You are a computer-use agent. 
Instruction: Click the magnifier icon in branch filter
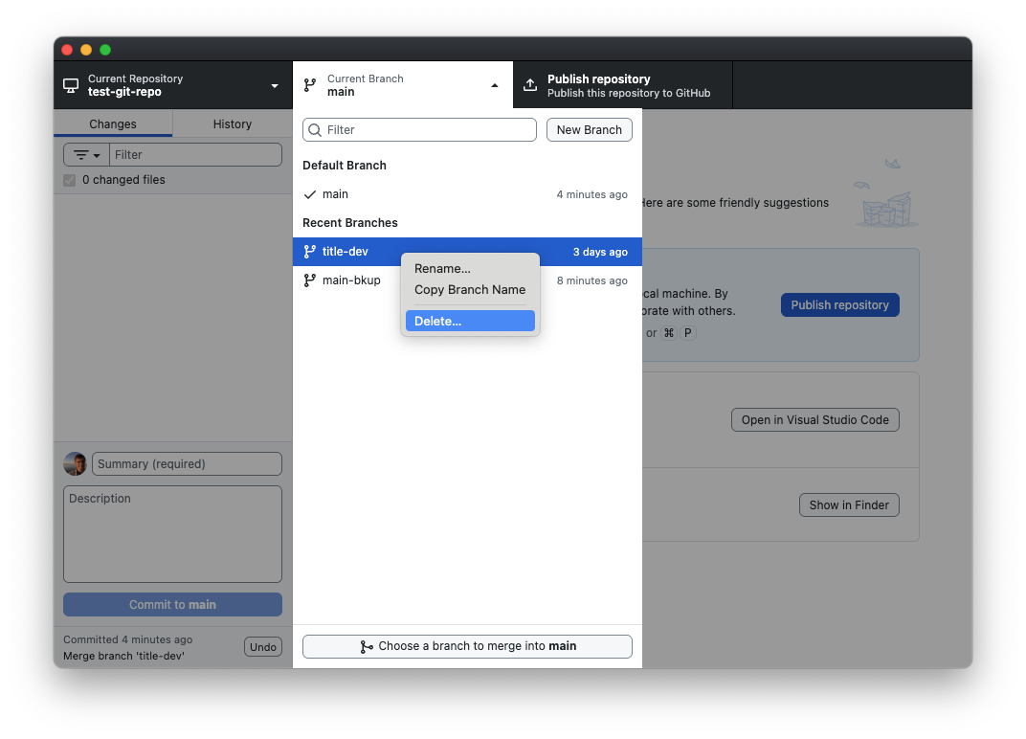click(315, 130)
